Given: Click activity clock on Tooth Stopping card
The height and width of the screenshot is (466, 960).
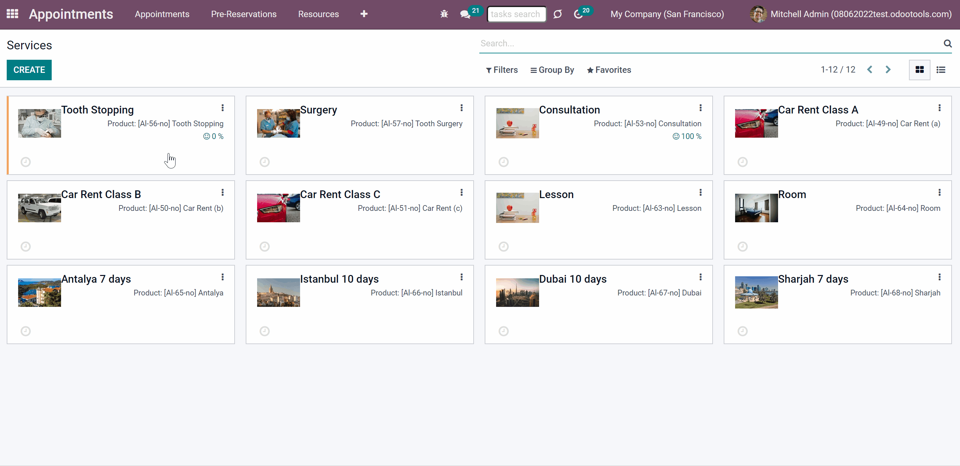Looking at the screenshot, I should point(26,162).
